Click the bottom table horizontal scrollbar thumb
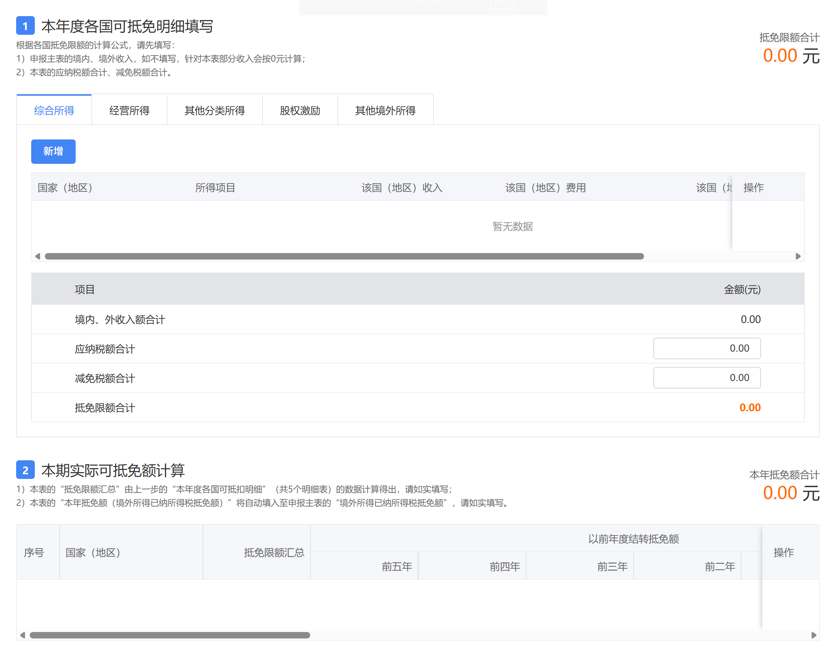837x651 pixels. pos(170,635)
